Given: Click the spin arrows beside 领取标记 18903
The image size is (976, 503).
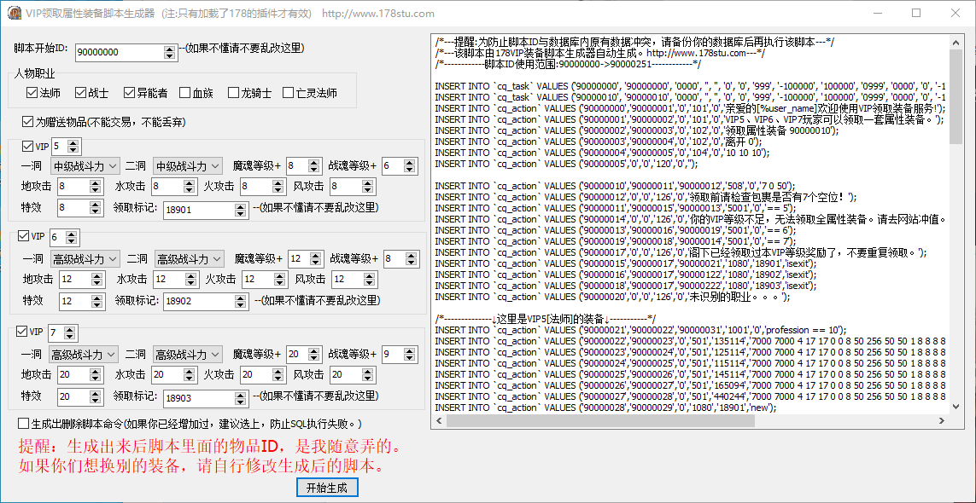Looking at the screenshot, I should tap(241, 398).
